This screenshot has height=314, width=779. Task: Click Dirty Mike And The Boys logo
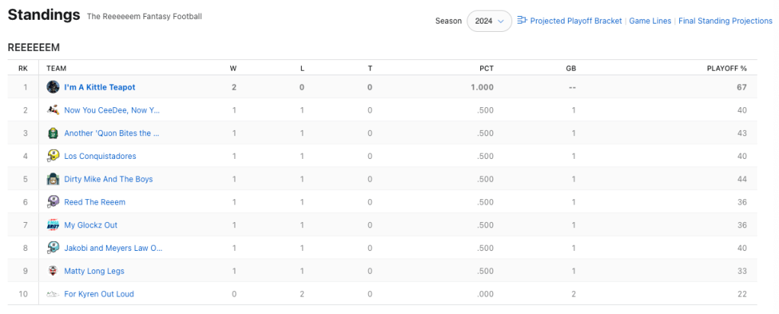53,179
